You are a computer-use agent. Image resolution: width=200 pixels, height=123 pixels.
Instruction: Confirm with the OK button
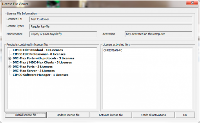pos(185,115)
